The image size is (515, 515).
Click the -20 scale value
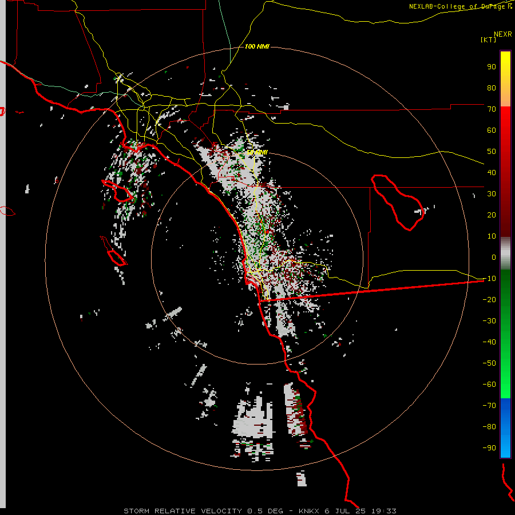489,300
